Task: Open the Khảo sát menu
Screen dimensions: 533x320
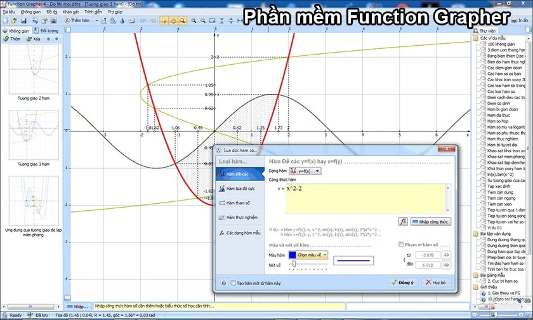Action: click(70, 12)
